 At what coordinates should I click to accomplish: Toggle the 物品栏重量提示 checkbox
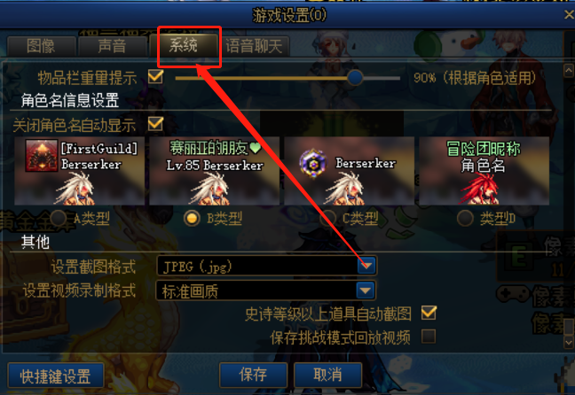(155, 76)
